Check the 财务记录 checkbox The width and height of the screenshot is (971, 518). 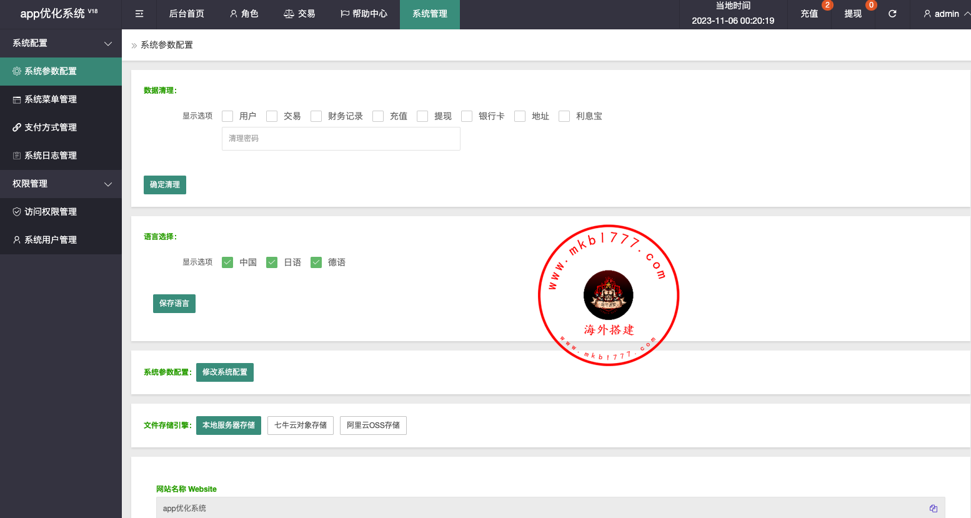(316, 116)
